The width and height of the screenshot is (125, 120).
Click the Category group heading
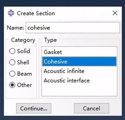tap(23, 40)
